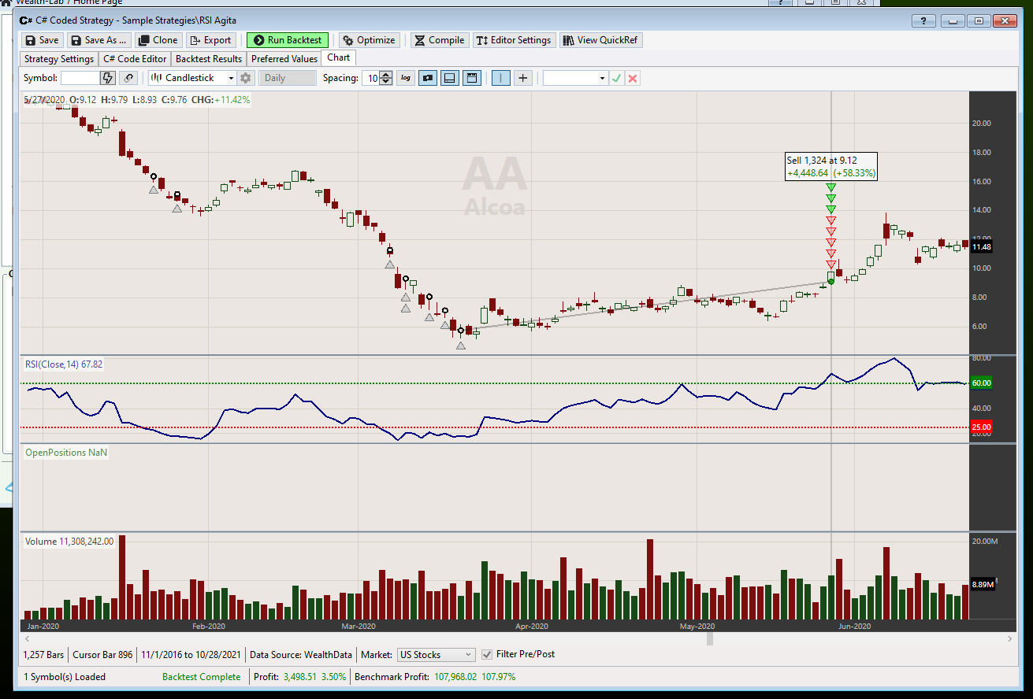The height and width of the screenshot is (699, 1033).
Task: Click the OpenPositions NaN pane label
Action: (66, 453)
